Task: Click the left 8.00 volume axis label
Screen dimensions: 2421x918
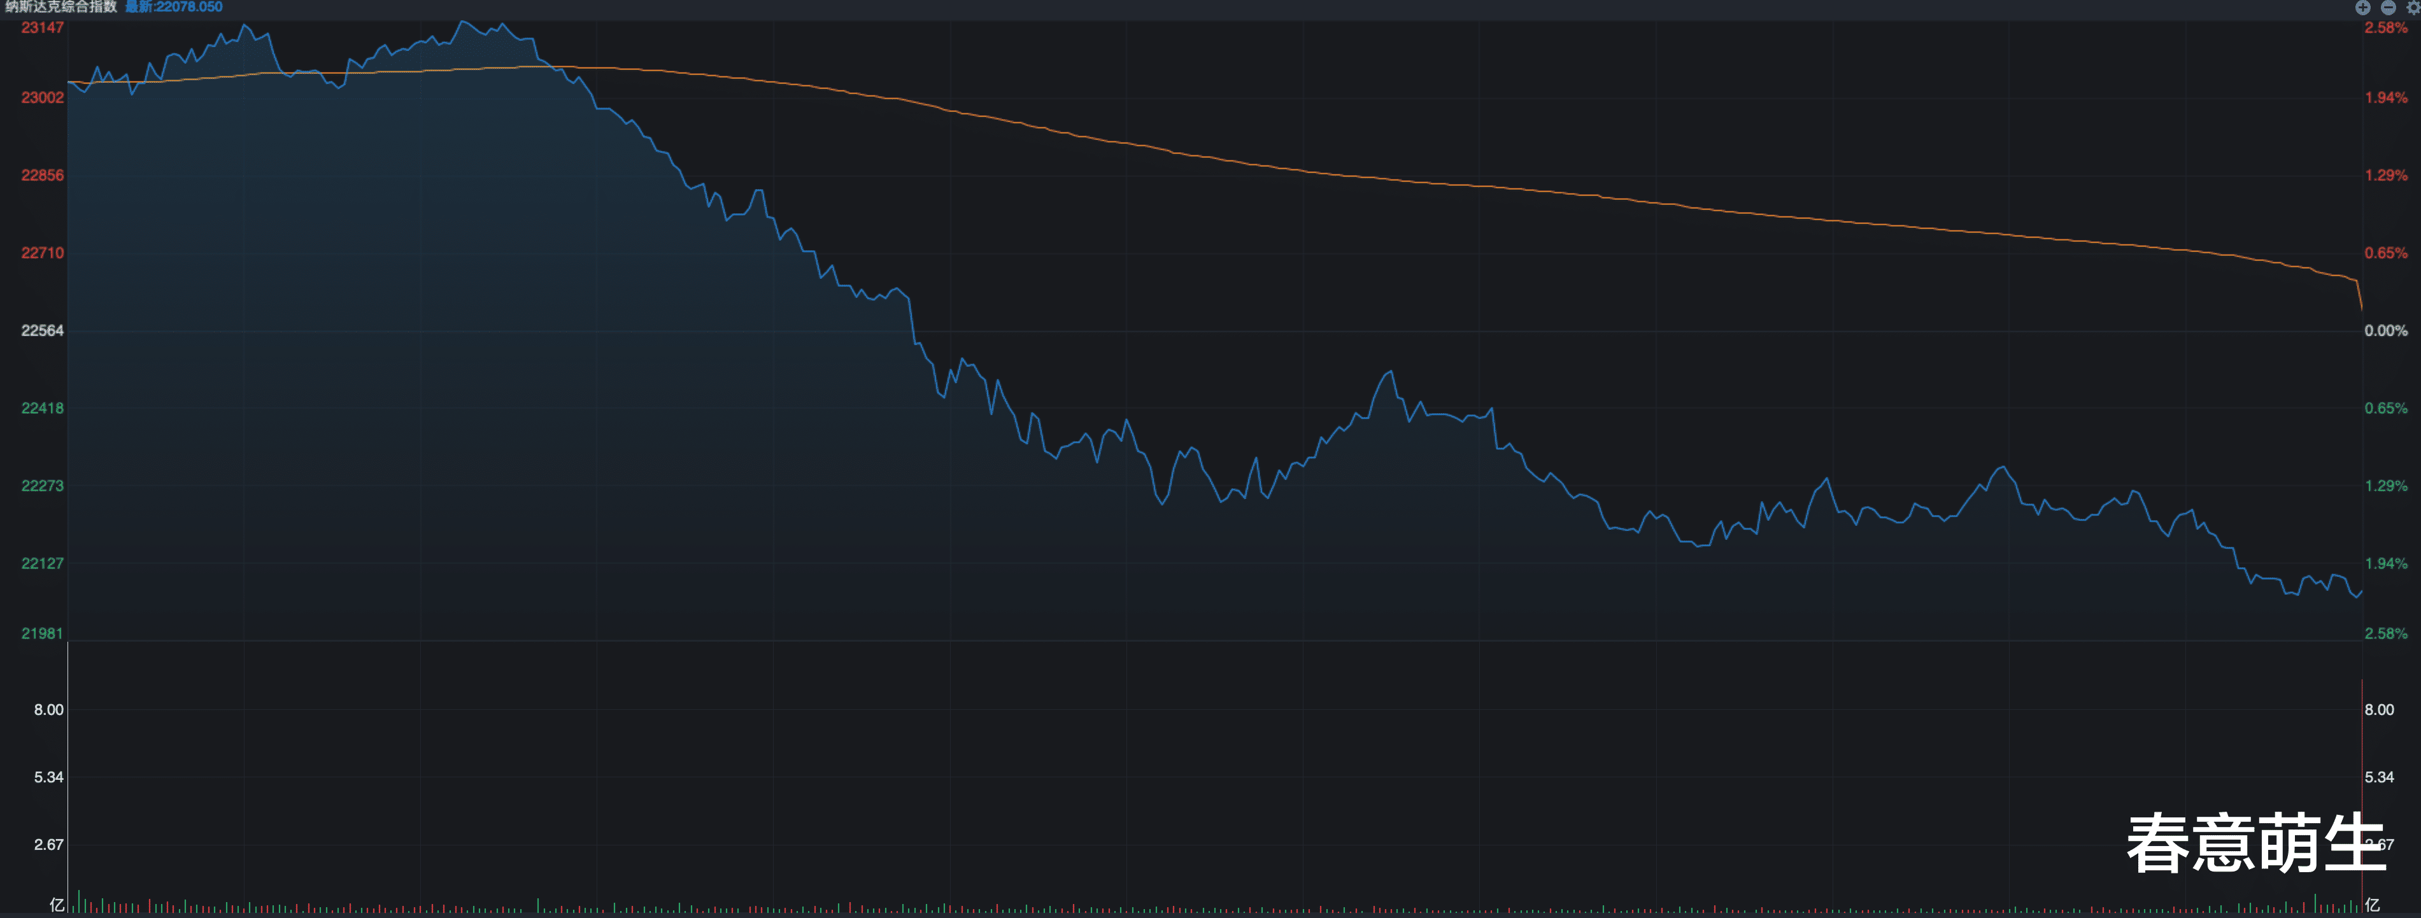Action: click(49, 709)
